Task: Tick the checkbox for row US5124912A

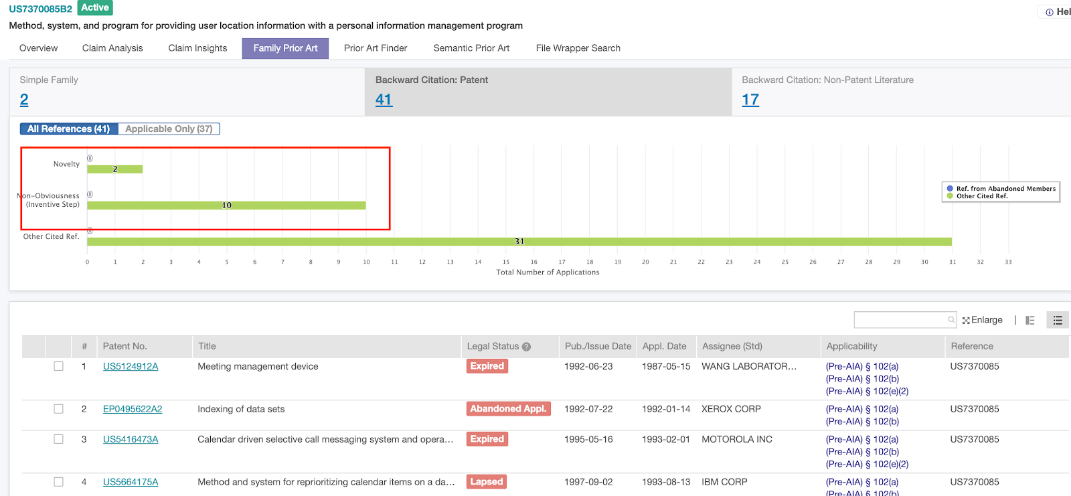Action: click(x=59, y=366)
